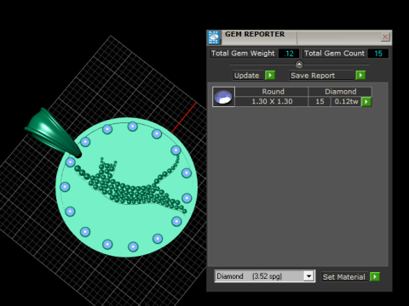Apply Set Material green arrow
This screenshot has width=409, height=306.
(375, 277)
